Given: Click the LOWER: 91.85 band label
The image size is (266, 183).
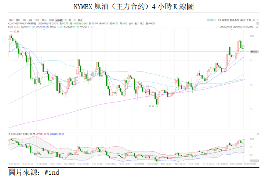Looking at the screenshot, I should point(57,134).
